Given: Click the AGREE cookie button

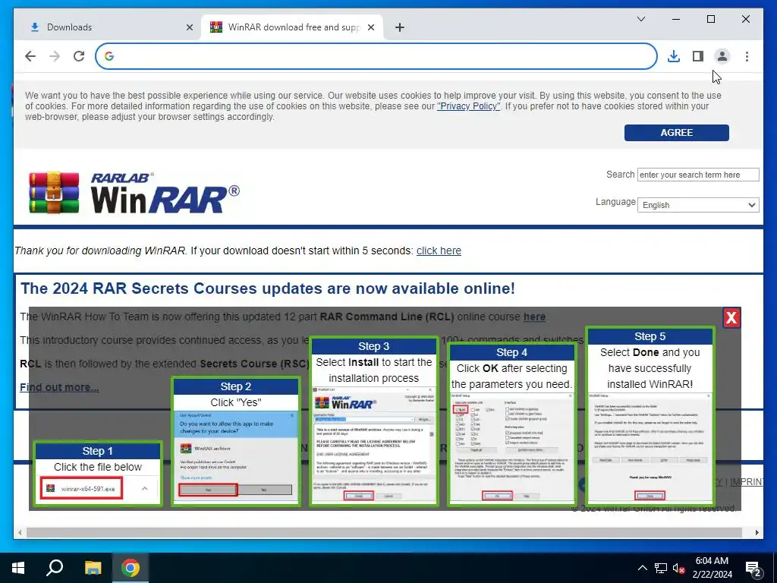Looking at the screenshot, I should [x=676, y=132].
